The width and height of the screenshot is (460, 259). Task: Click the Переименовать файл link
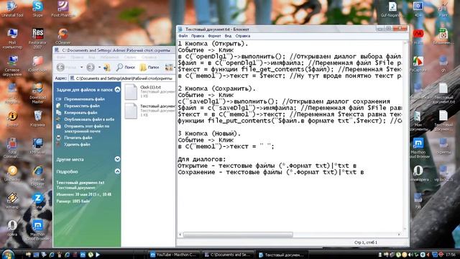click(x=85, y=99)
